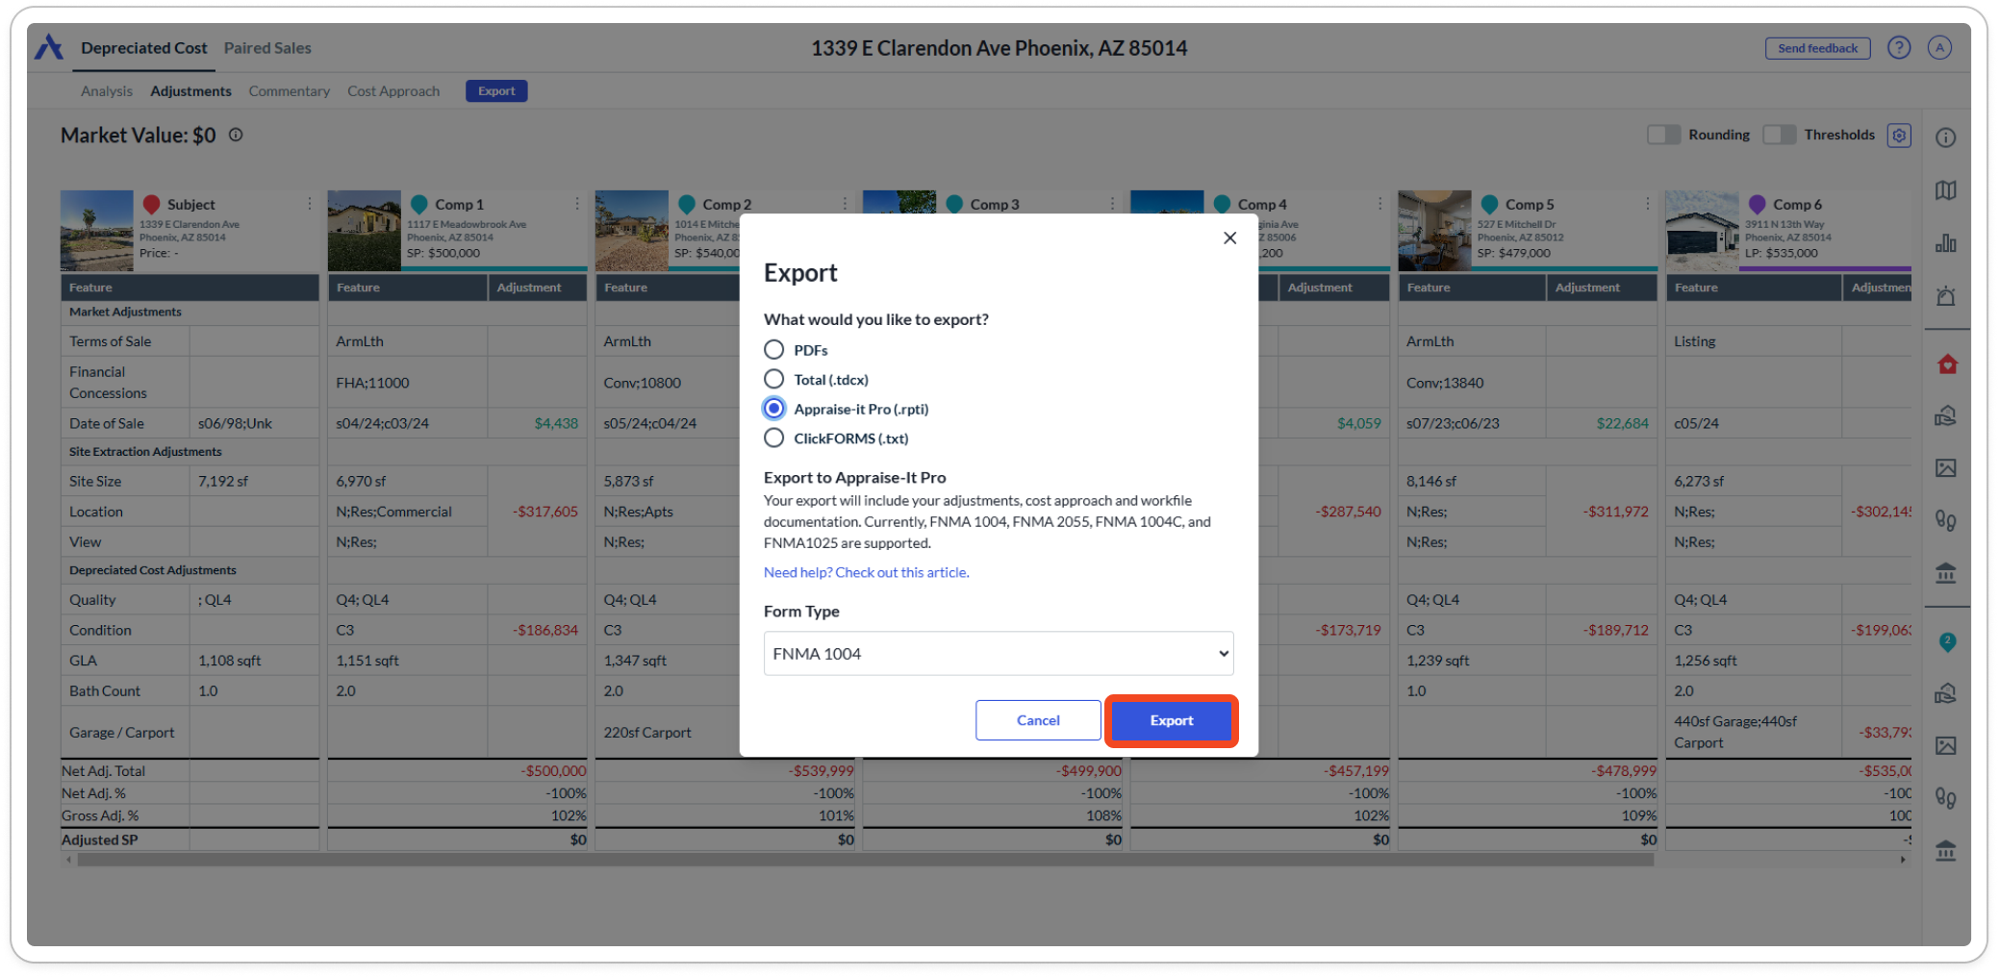
Task: Open the 'Need help? Check out this article' link
Action: pos(866,572)
